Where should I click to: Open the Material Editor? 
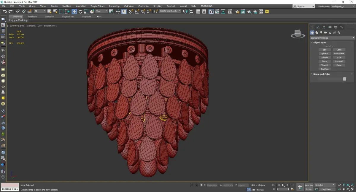[230, 12]
